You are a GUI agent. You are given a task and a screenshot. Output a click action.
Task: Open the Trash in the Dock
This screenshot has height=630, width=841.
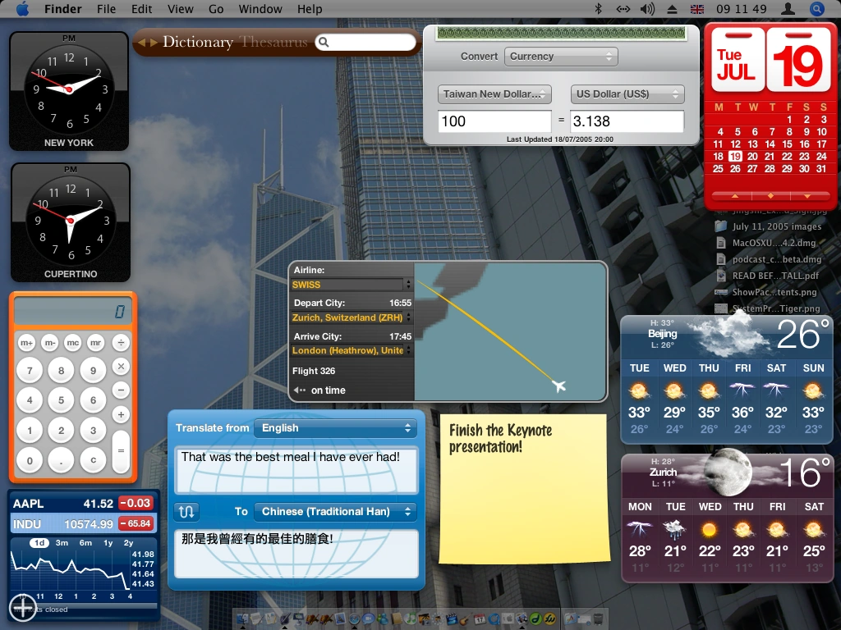click(599, 619)
